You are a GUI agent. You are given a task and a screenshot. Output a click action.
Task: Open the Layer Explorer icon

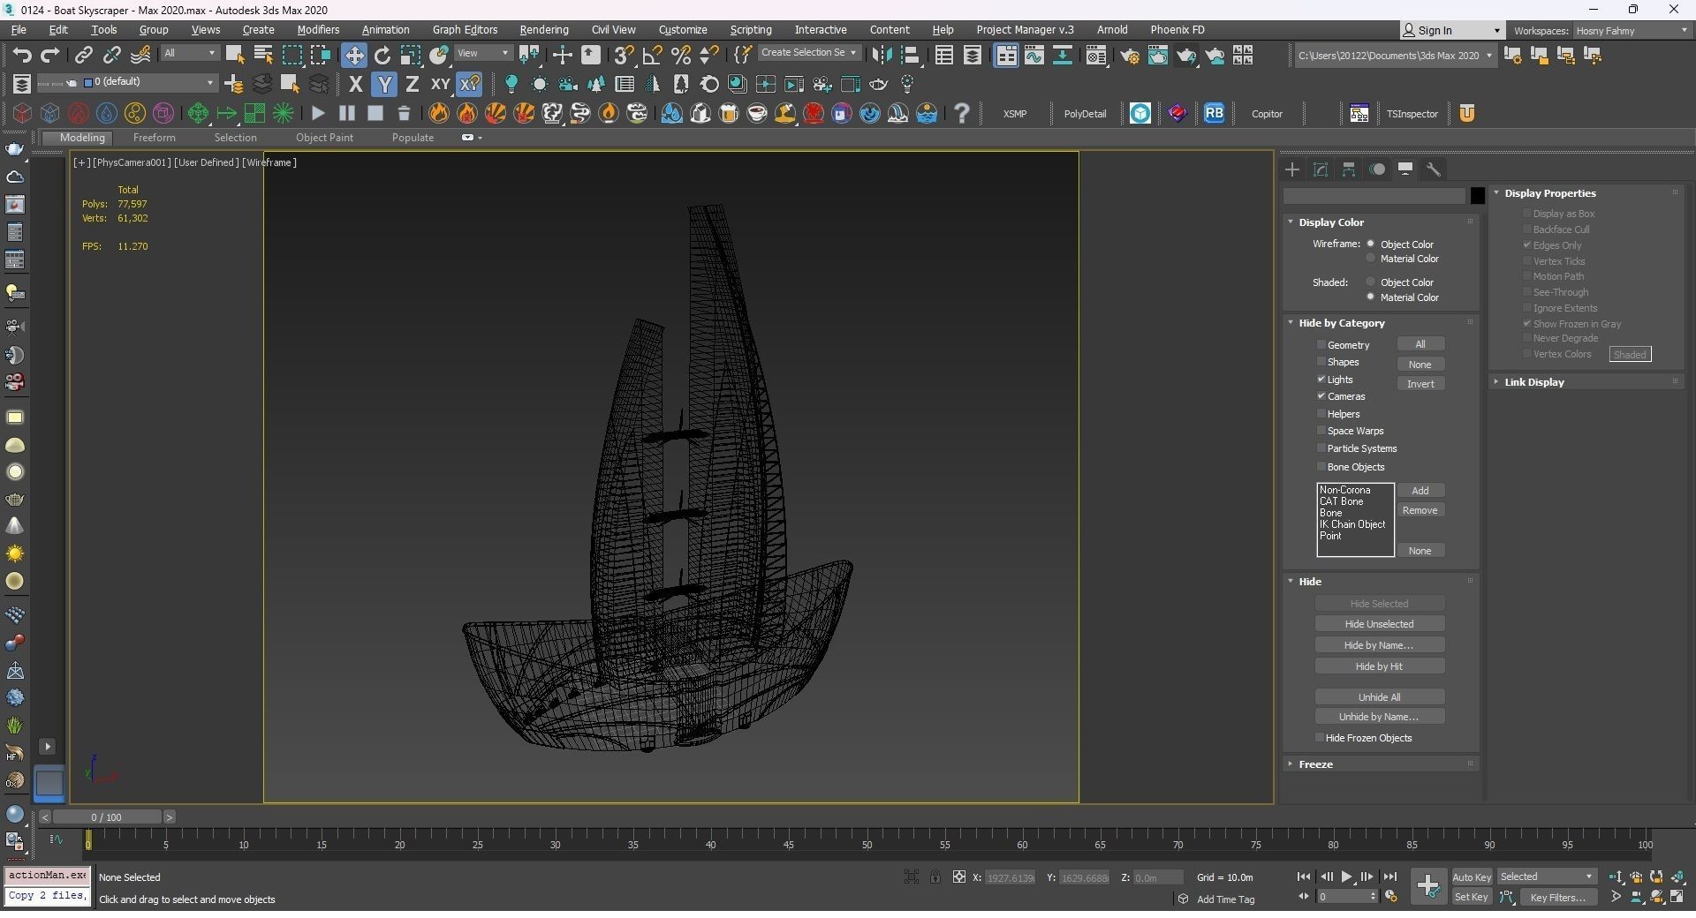[973, 56]
